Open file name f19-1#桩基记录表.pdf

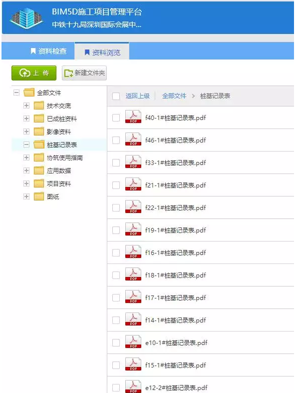pos(176,230)
